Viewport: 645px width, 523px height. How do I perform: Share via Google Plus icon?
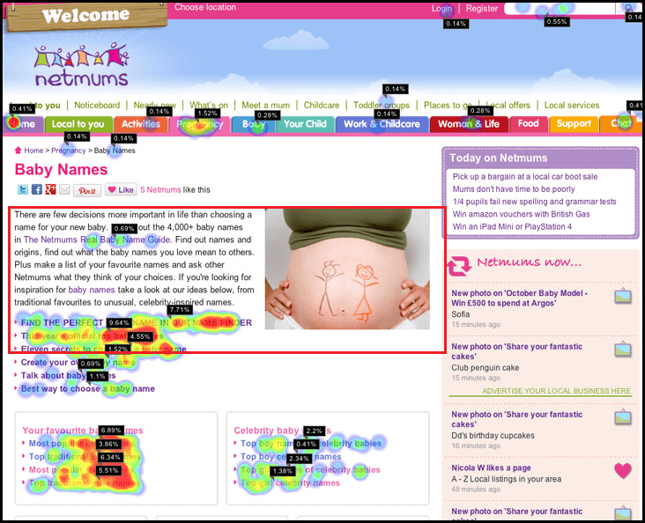50,189
